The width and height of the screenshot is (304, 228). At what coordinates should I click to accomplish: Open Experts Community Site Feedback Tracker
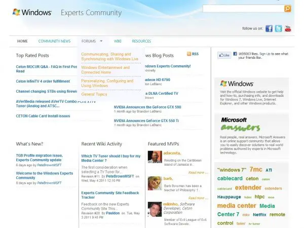tap(110, 195)
